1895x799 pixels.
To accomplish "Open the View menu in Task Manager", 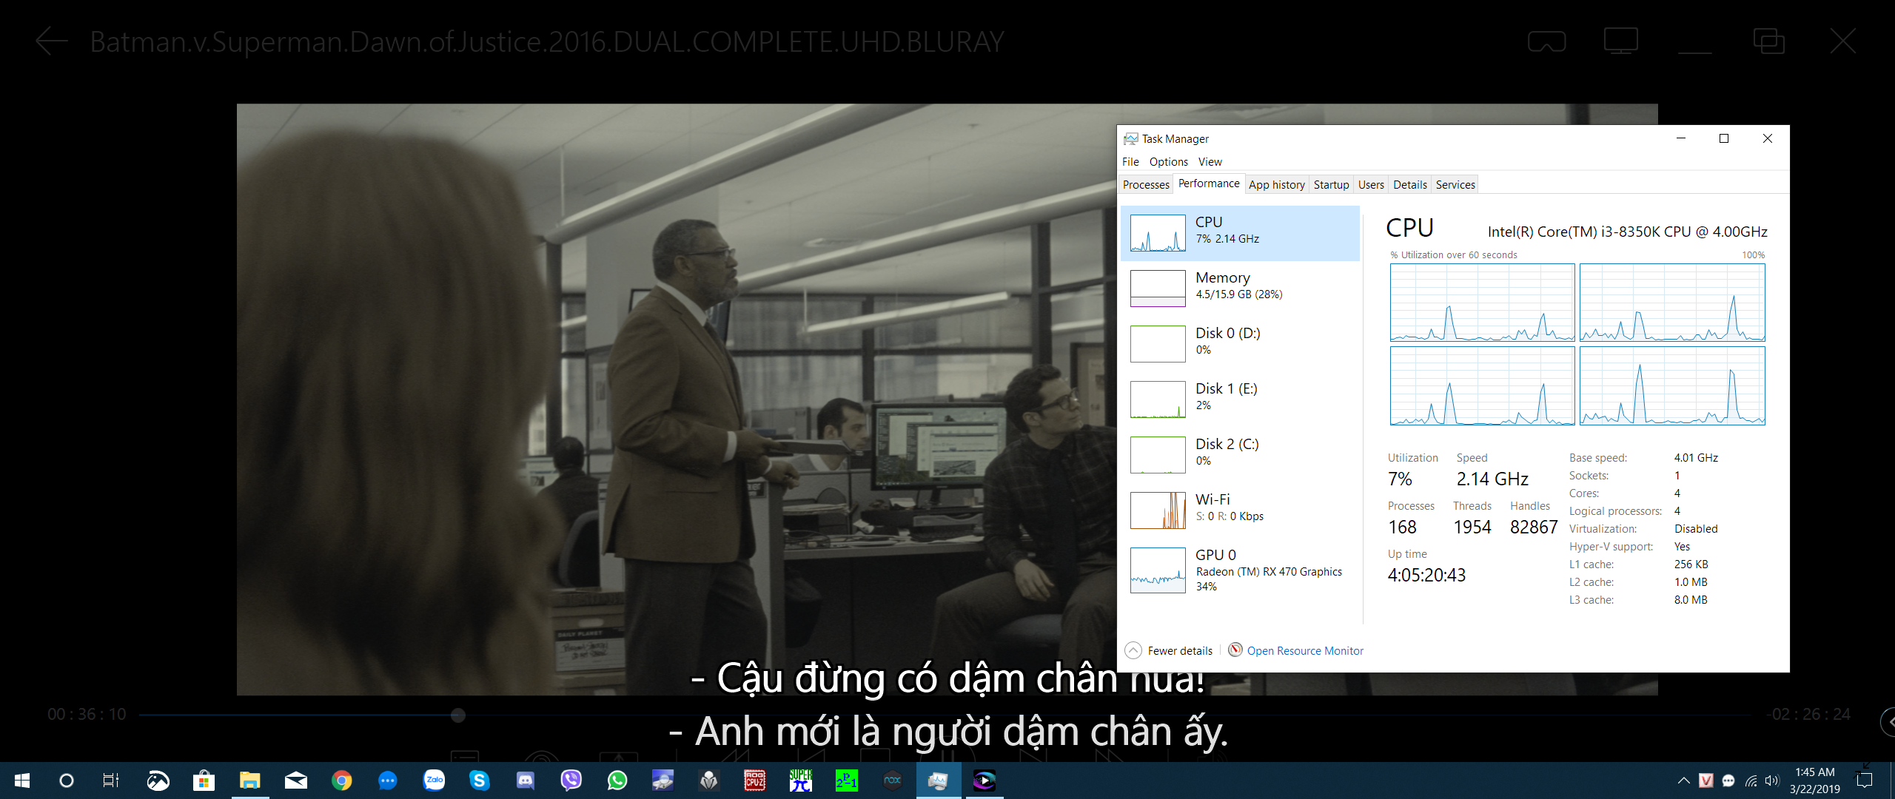I will (x=1210, y=162).
